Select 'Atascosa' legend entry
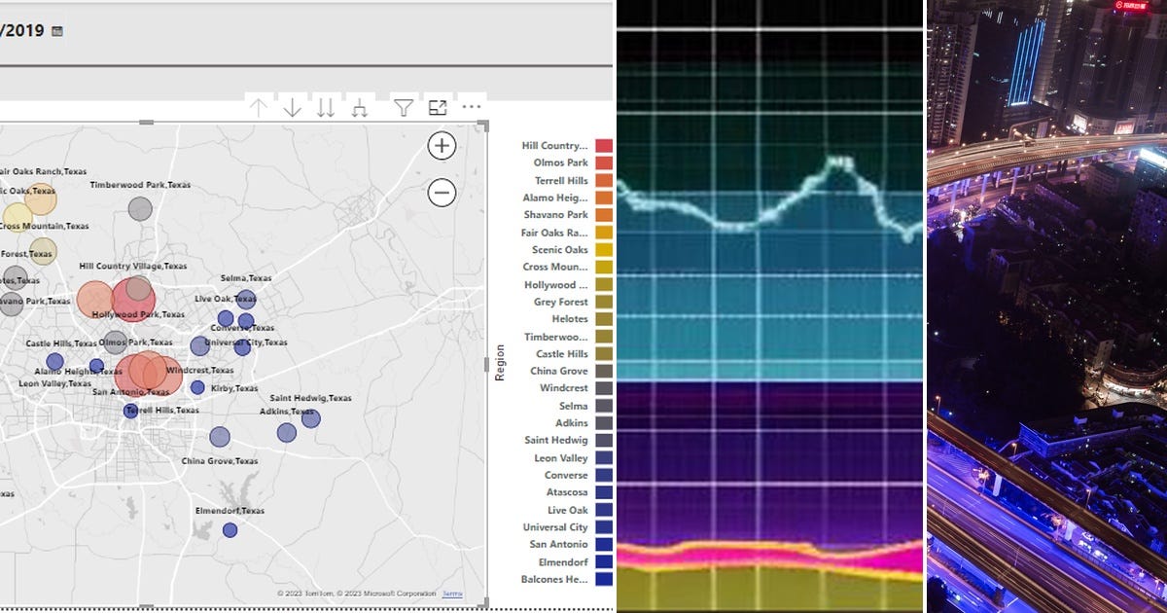 click(x=567, y=492)
